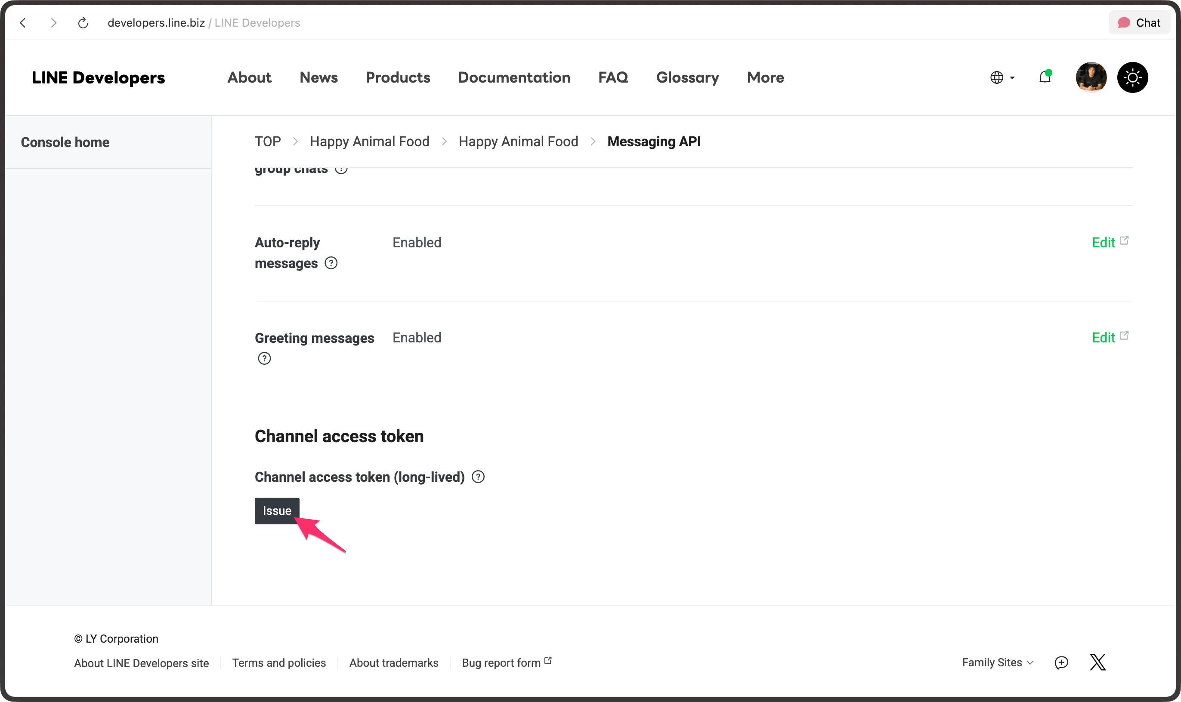Open help tooltip for Channel access token (long-lived)

click(477, 477)
